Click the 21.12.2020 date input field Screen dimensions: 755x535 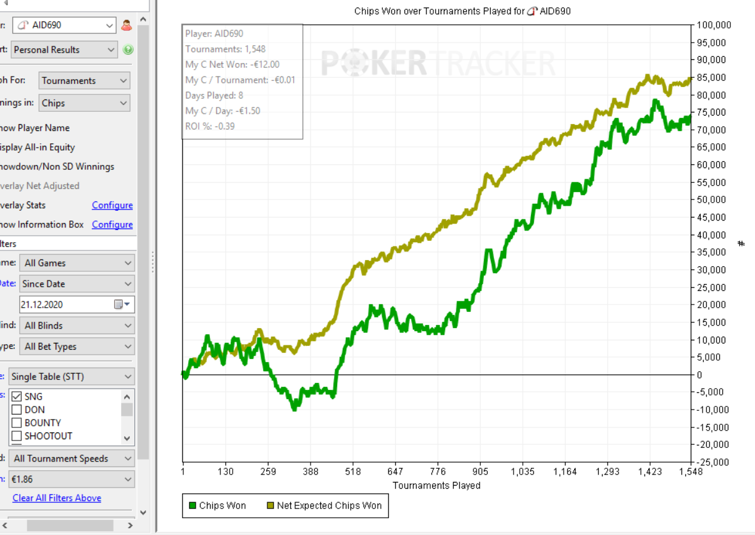tap(65, 305)
